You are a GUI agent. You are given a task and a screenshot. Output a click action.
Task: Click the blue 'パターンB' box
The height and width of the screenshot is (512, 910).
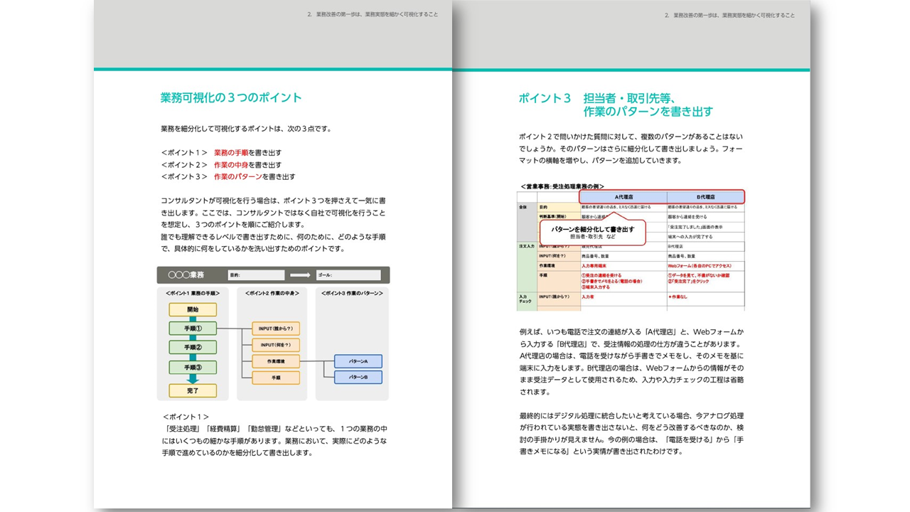[x=358, y=378]
